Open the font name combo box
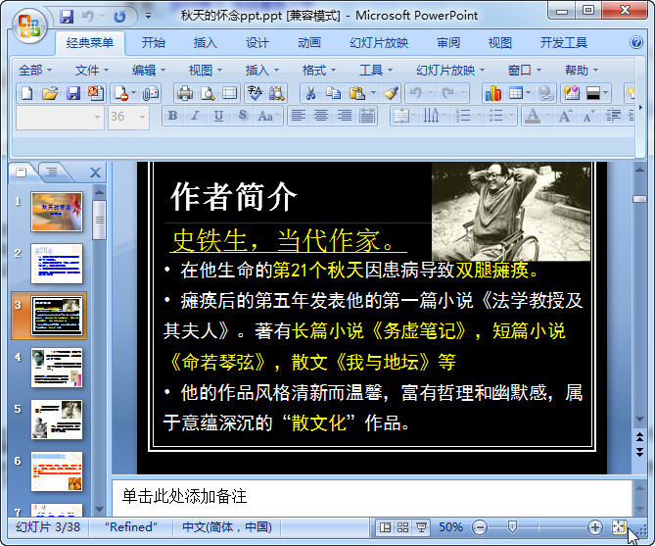The image size is (655, 546). tap(60, 117)
